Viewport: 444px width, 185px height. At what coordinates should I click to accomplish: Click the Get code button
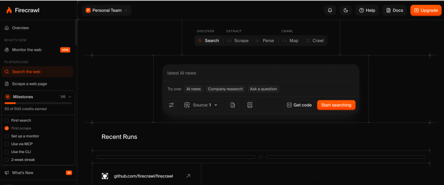pyautogui.click(x=299, y=105)
